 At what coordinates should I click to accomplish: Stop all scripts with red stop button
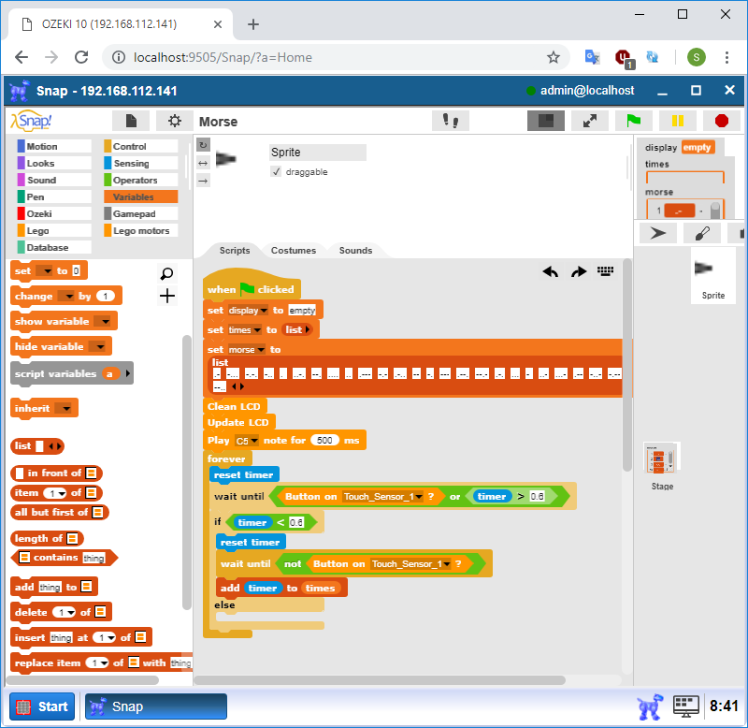point(721,121)
